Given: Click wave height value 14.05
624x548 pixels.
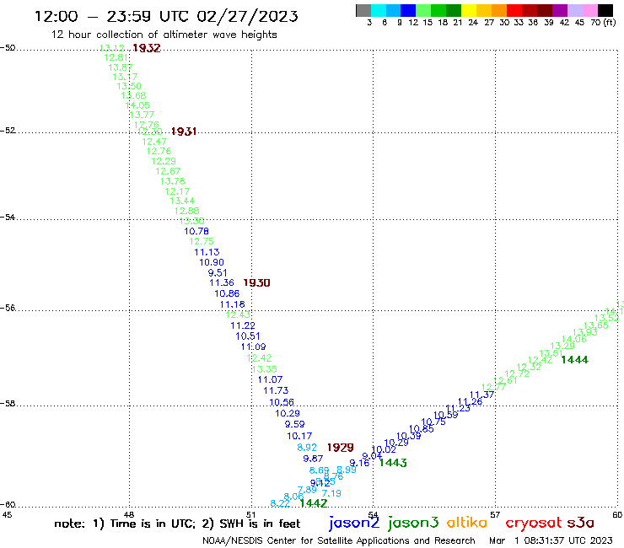Looking at the screenshot, I should (137, 105).
